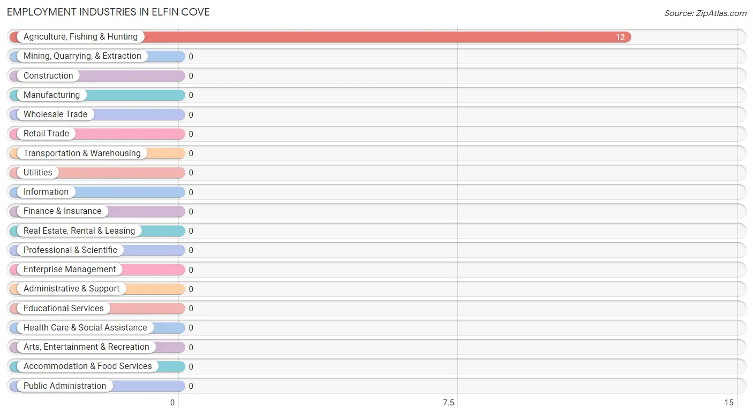Screen dimensions: 753x415
Task: Click the 0 value next to Public Administration
Action: click(191, 386)
